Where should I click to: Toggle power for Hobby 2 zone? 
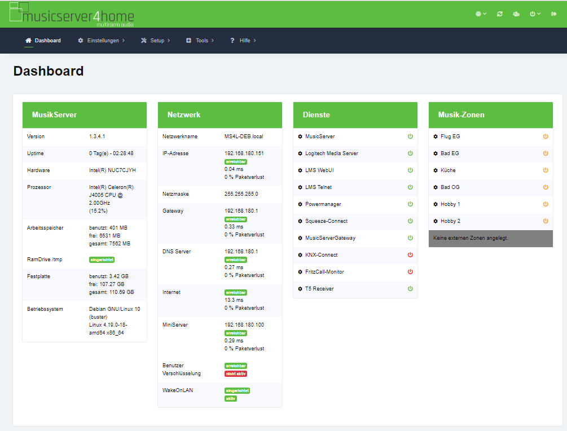[x=546, y=221]
